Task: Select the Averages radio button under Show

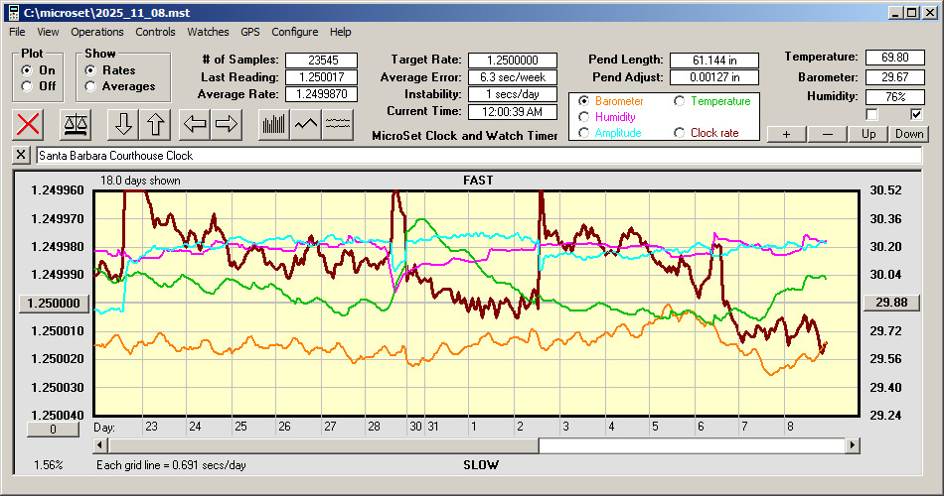Action: click(x=91, y=86)
